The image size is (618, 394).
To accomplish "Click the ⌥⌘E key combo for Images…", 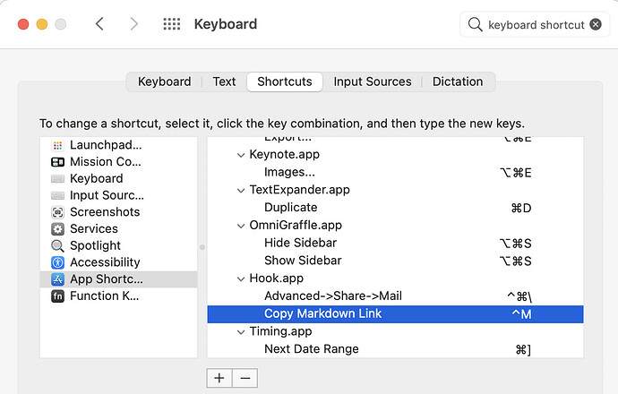I will coord(516,173).
